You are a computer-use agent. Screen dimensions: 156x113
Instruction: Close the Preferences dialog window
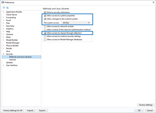pyautogui.click(x=153, y=2)
